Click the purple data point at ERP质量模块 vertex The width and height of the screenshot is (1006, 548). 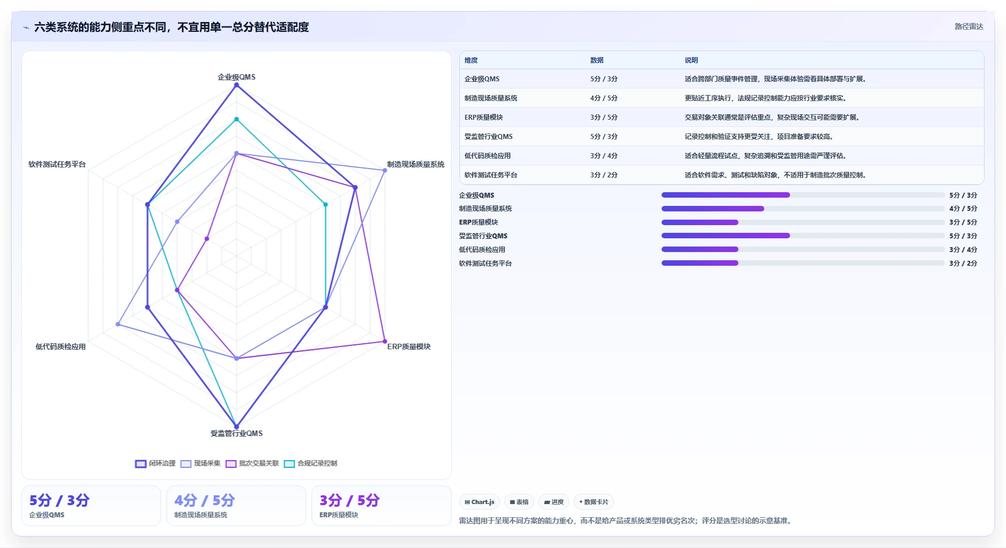385,342
